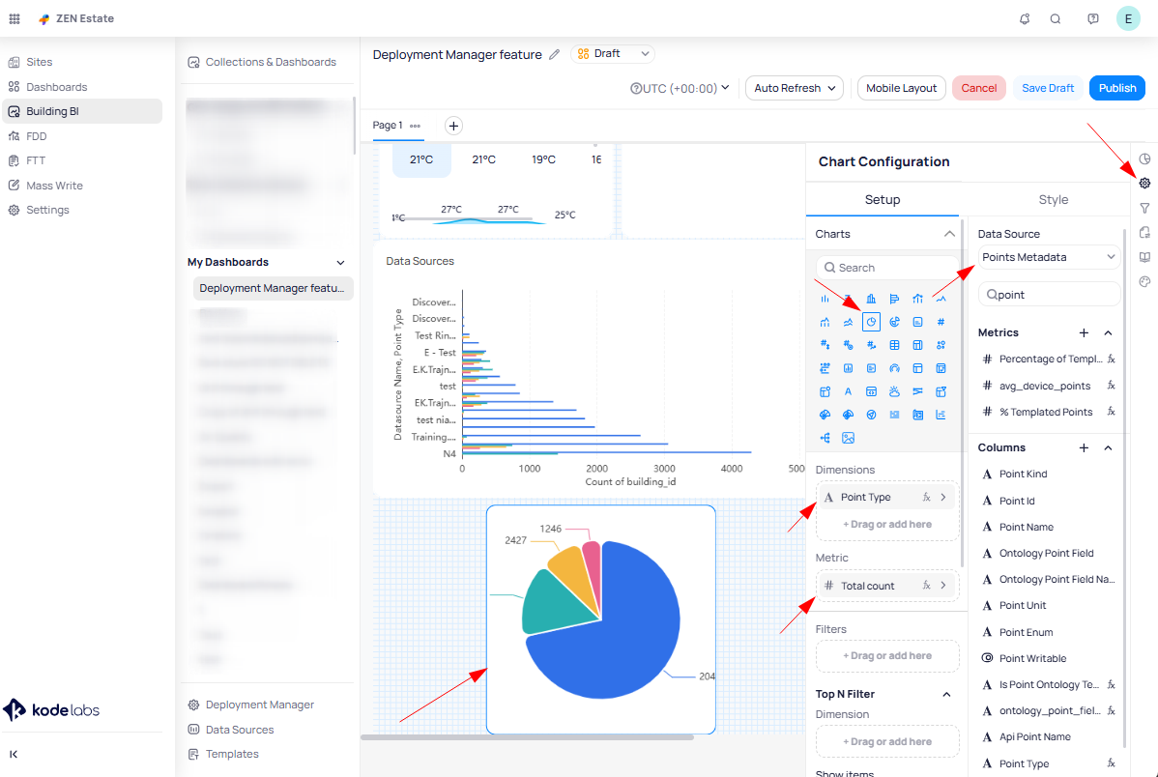The height and width of the screenshot is (777, 1158).
Task: Collapse the Charts section
Action: click(x=948, y=234)
